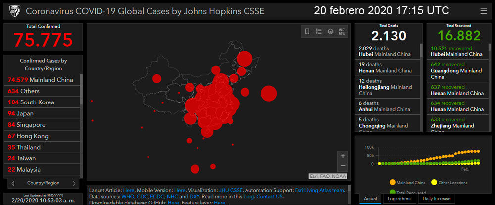
Task: Select Mainland China in country list
Action: (42, 80)
